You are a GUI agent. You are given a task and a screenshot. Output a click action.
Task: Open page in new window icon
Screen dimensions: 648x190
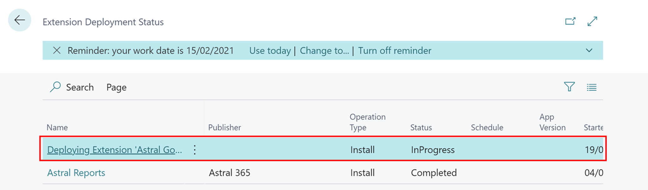(x=570, y=21)
